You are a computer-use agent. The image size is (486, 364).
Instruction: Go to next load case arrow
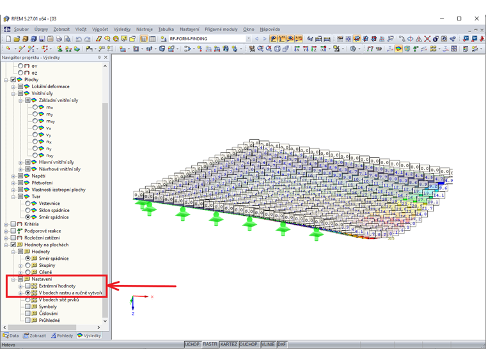click(264, 39)
